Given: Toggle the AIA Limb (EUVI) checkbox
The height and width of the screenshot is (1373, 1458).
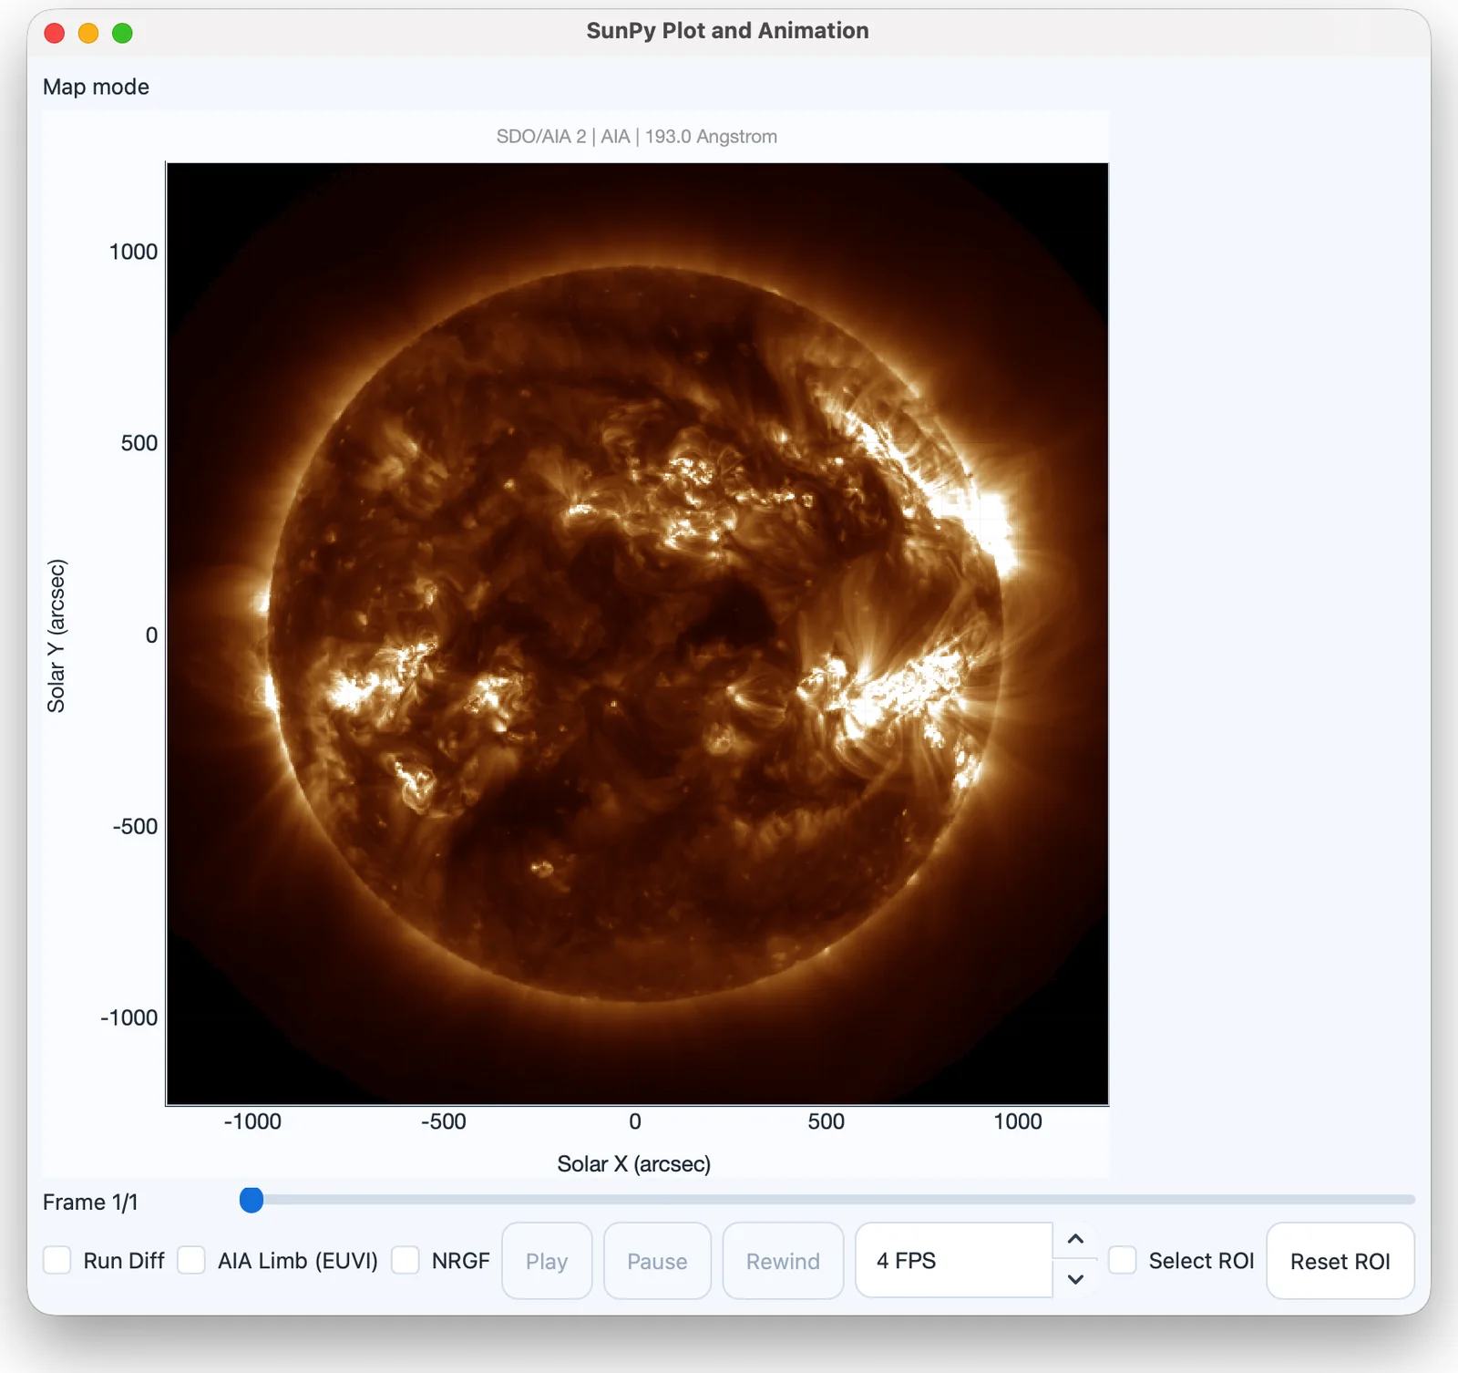Looking at the screenshot, I should (x=191, y=1261).
